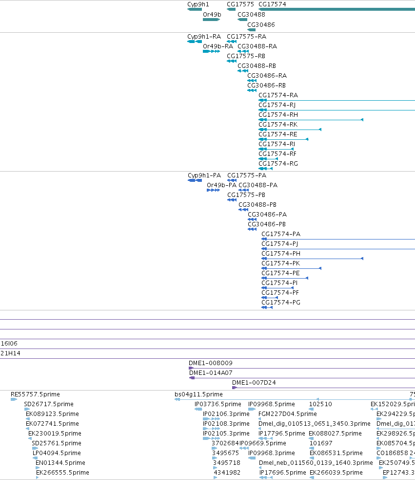Select protein CG17574-PE
This screenshot has height=480, width=415.
[x=285, y=278]
